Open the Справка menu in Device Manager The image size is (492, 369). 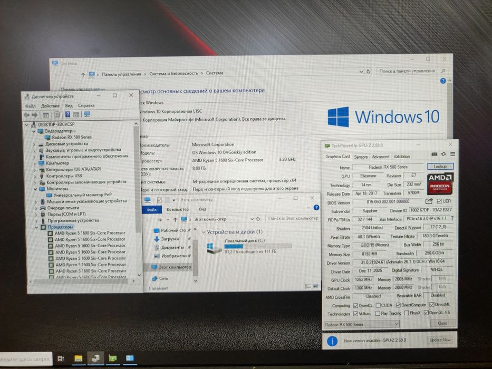86,105
